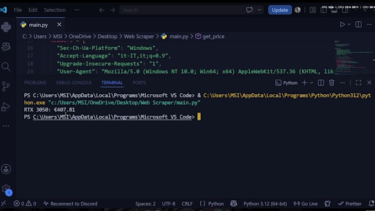Click the Customize Layout icon
This screenshot has height=211, width=375.
[x=313, y=10]
